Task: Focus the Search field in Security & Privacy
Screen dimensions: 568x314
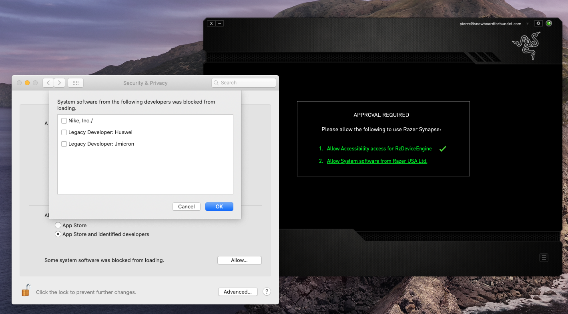Action: coord(244,83)
